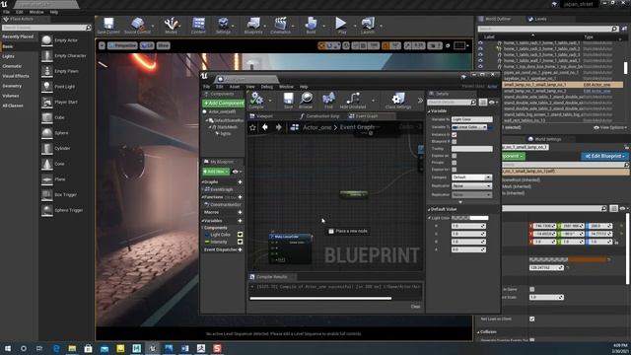Select Lights category in Place Actors
The height and width of the screenshot is (355, 631).
click(x=9, y=56)
